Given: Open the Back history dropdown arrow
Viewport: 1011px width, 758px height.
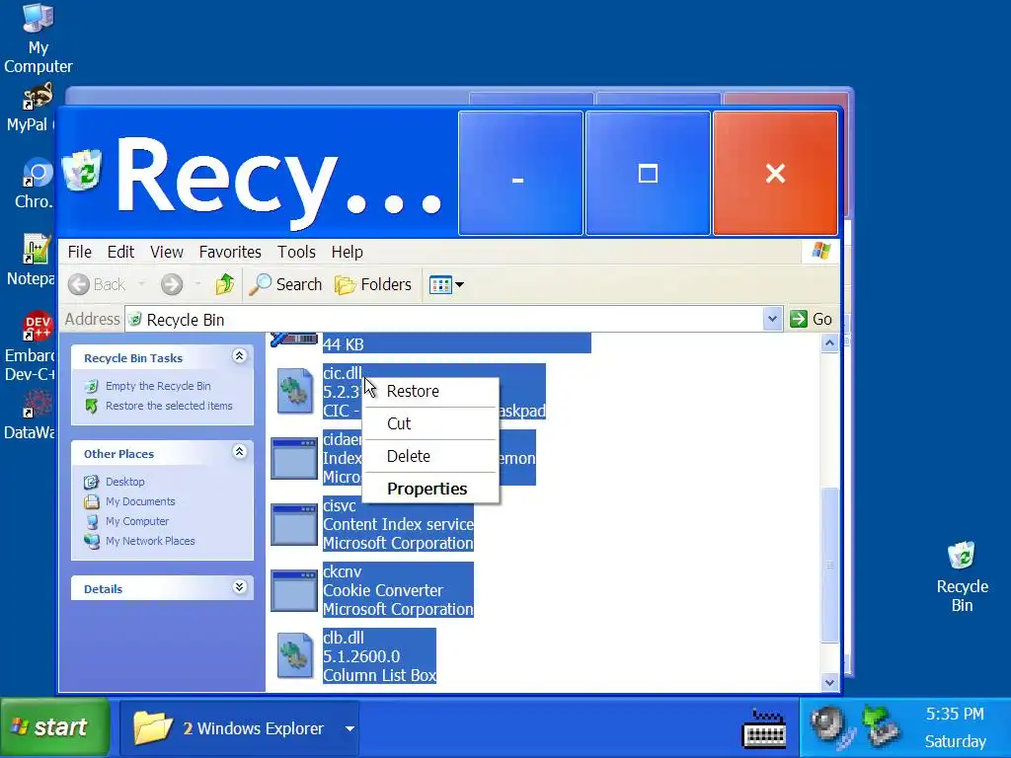Looking at the screenshot, I should 141,284.
